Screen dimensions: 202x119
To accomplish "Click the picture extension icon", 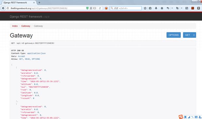I will pos(187,8).
